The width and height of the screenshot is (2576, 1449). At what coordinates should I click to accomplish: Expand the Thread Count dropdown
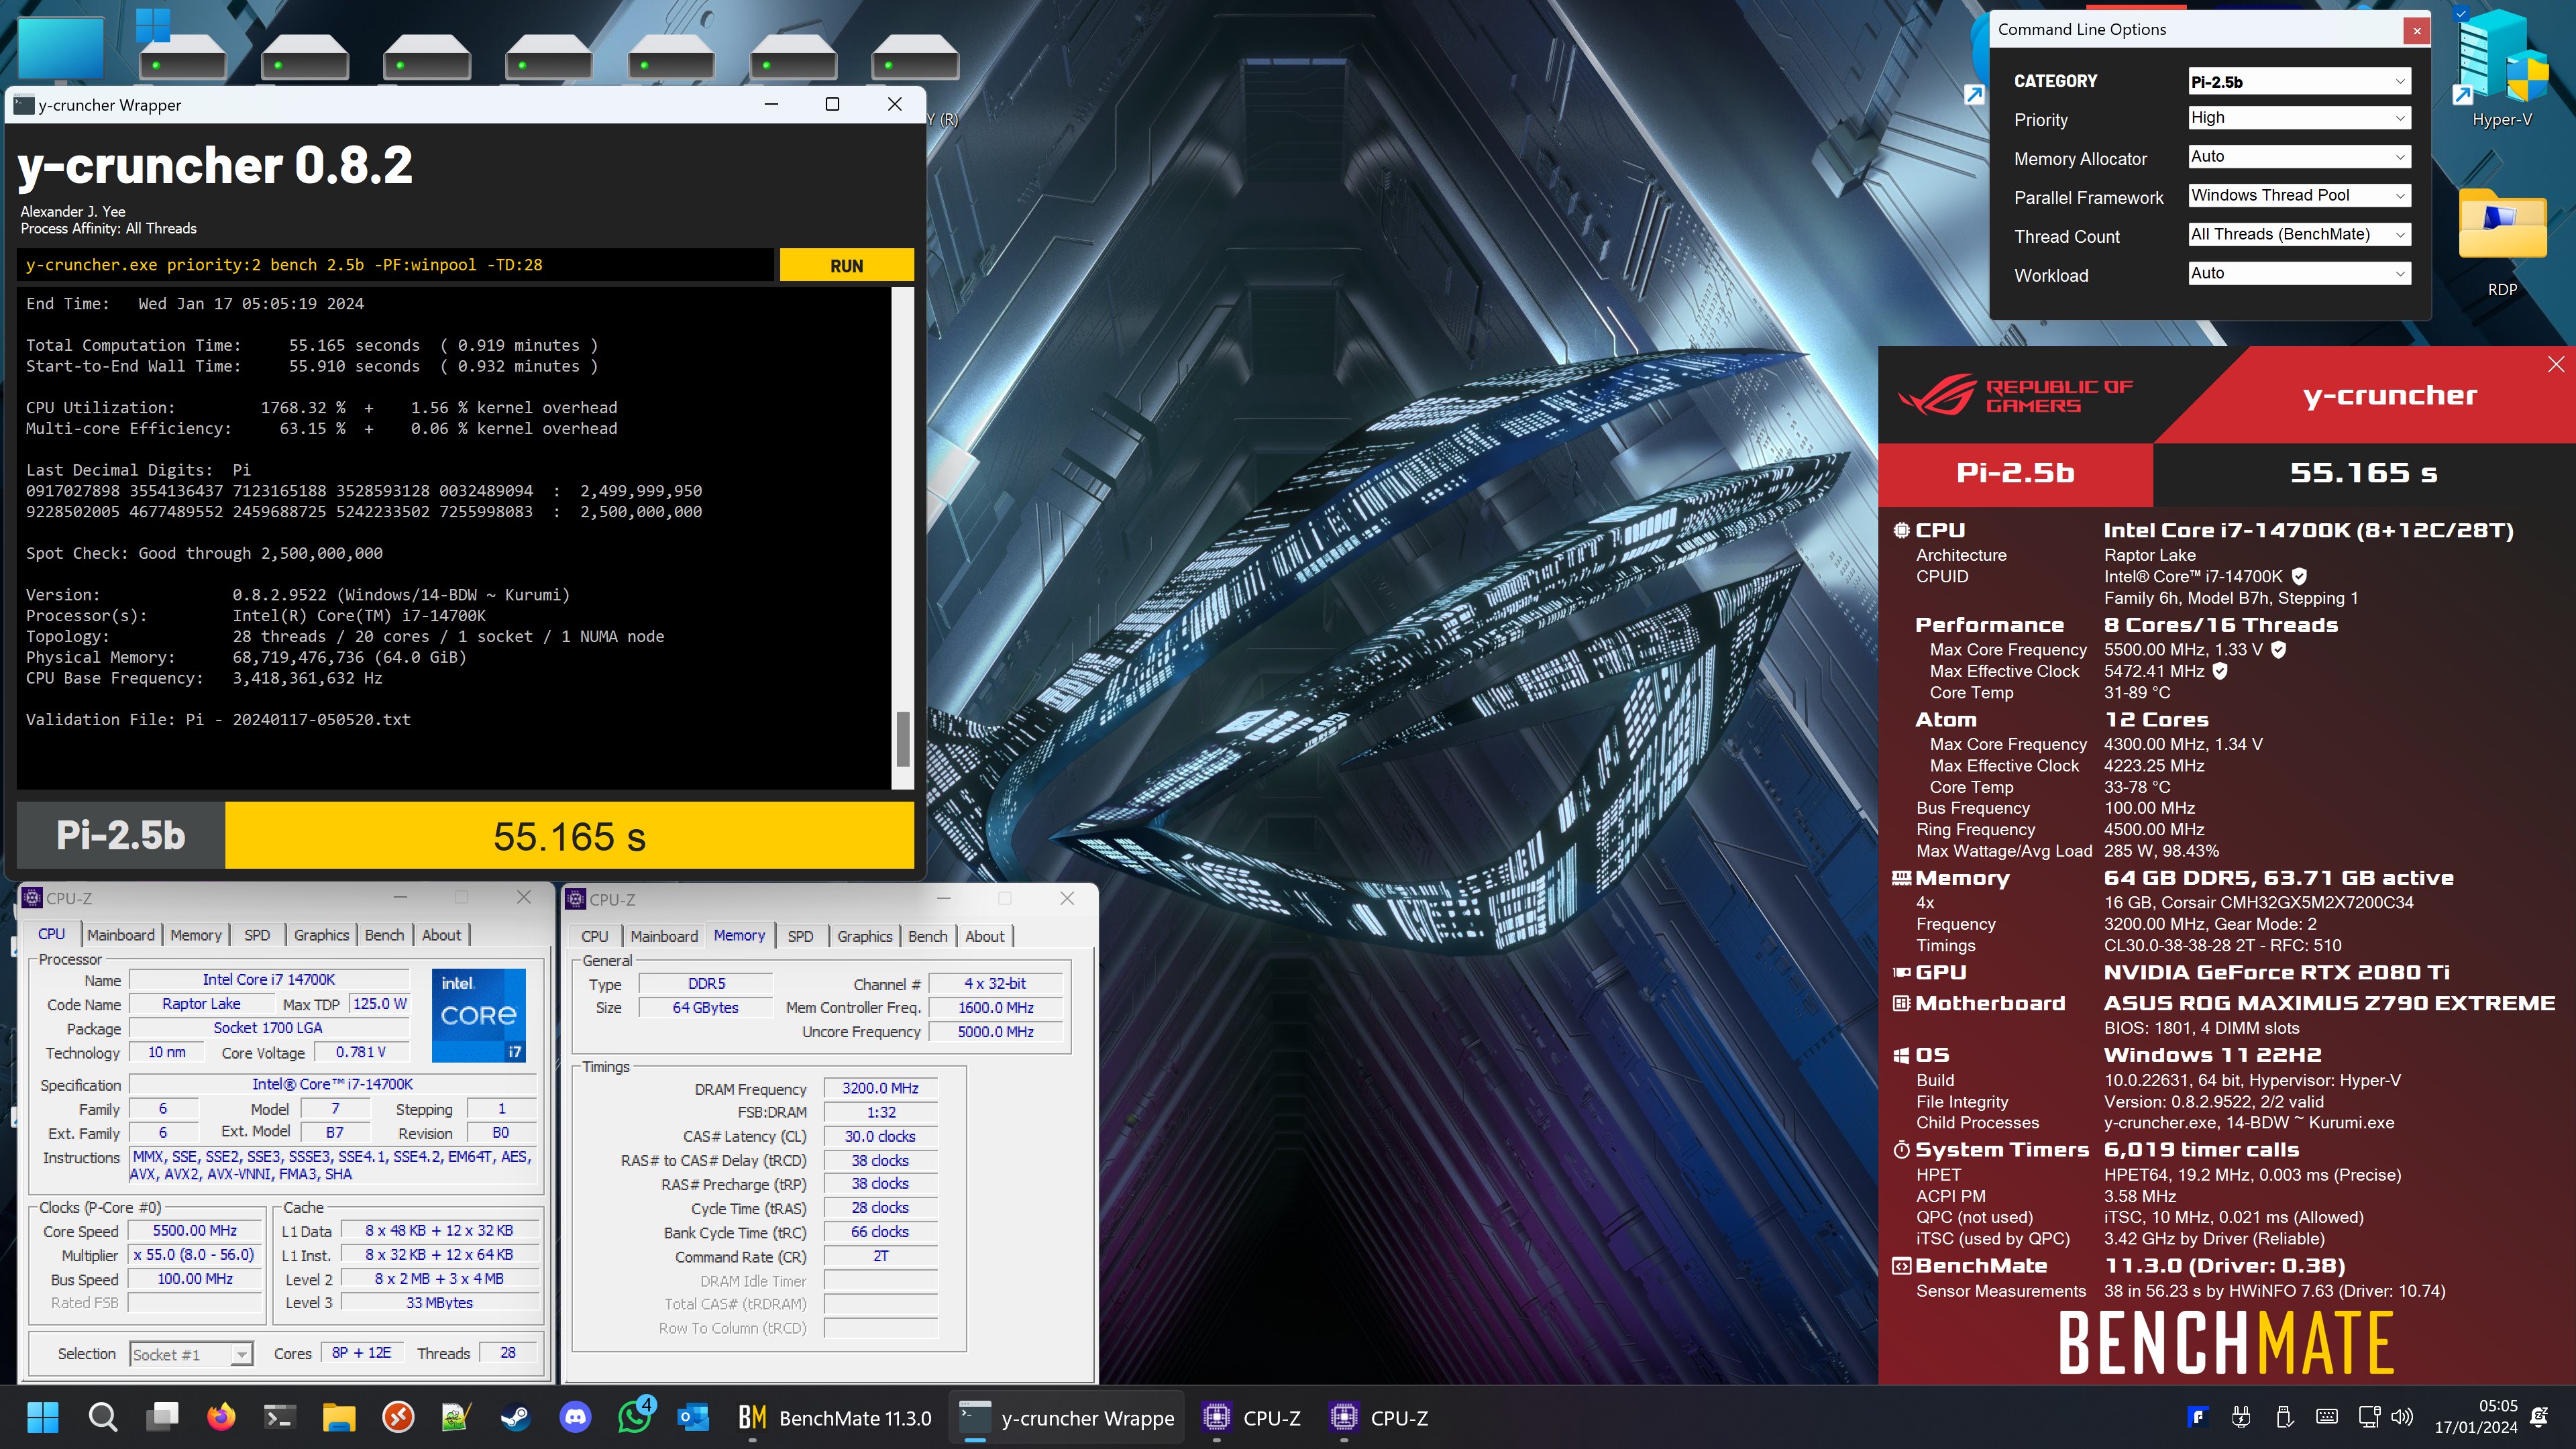coord(2299,235)
